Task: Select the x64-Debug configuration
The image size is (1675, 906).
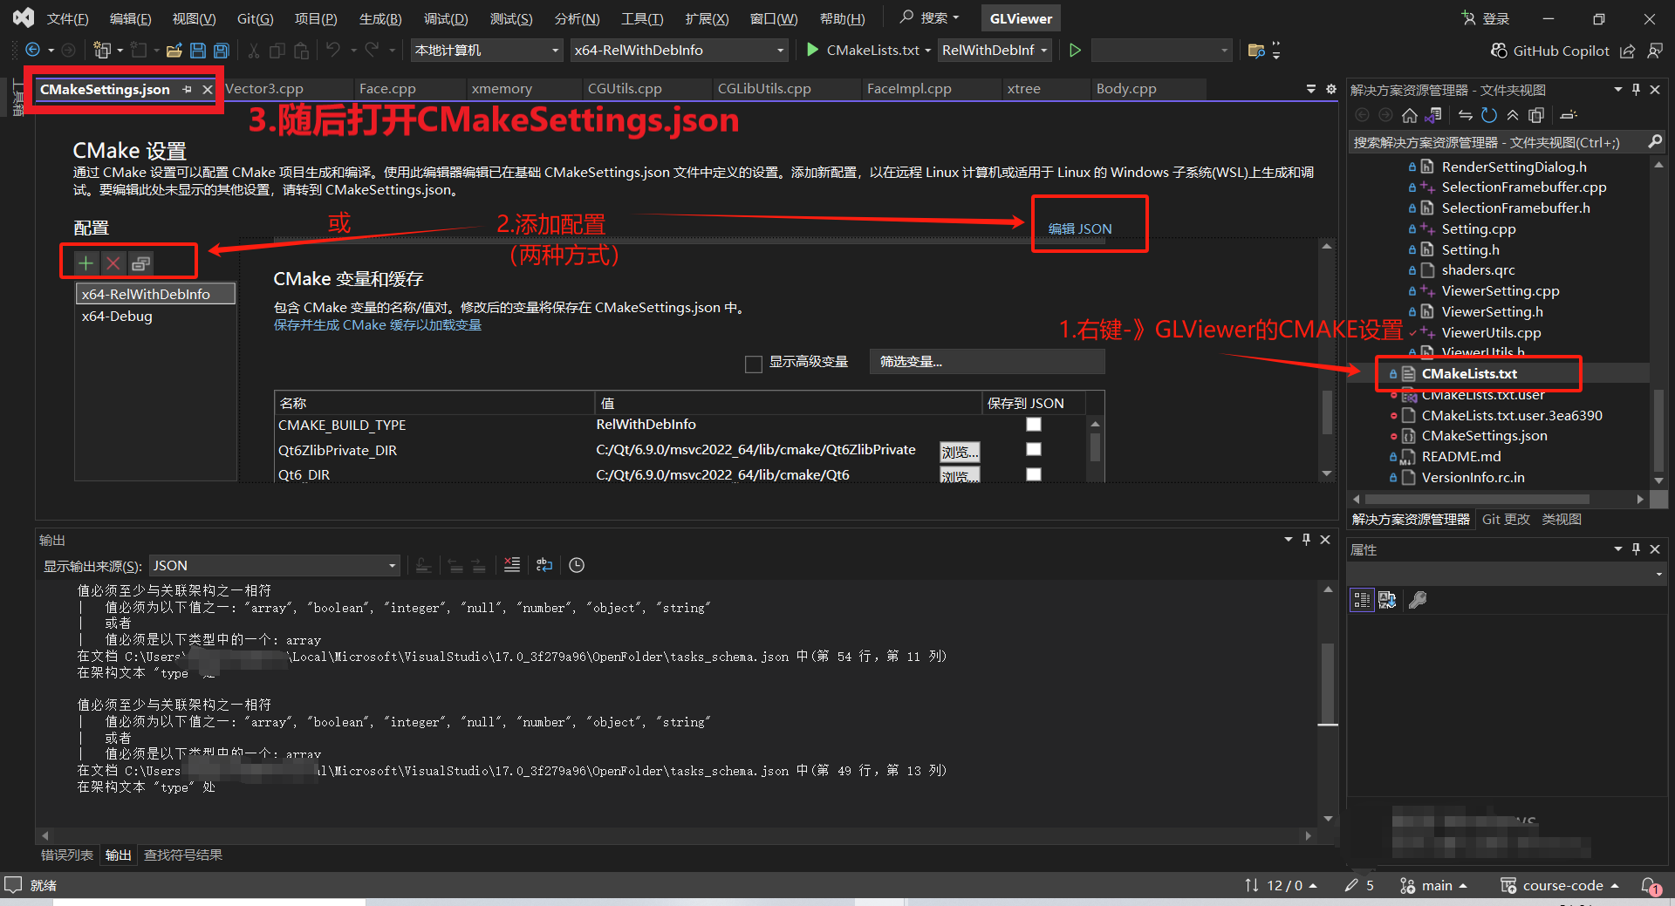Action: 117,317
